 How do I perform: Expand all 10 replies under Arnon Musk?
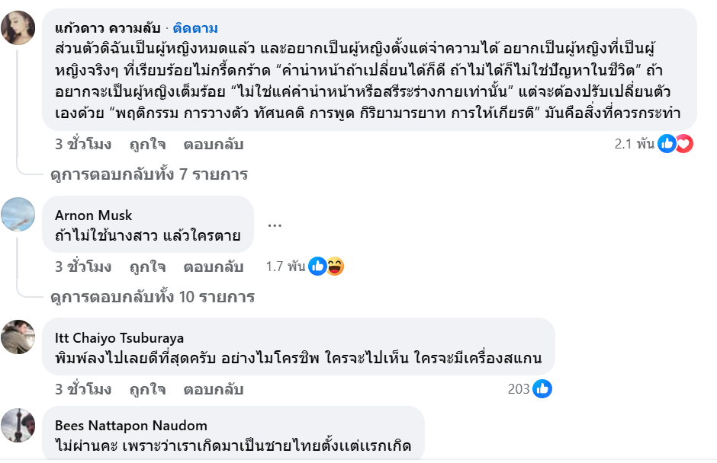[x=153, y=297]
